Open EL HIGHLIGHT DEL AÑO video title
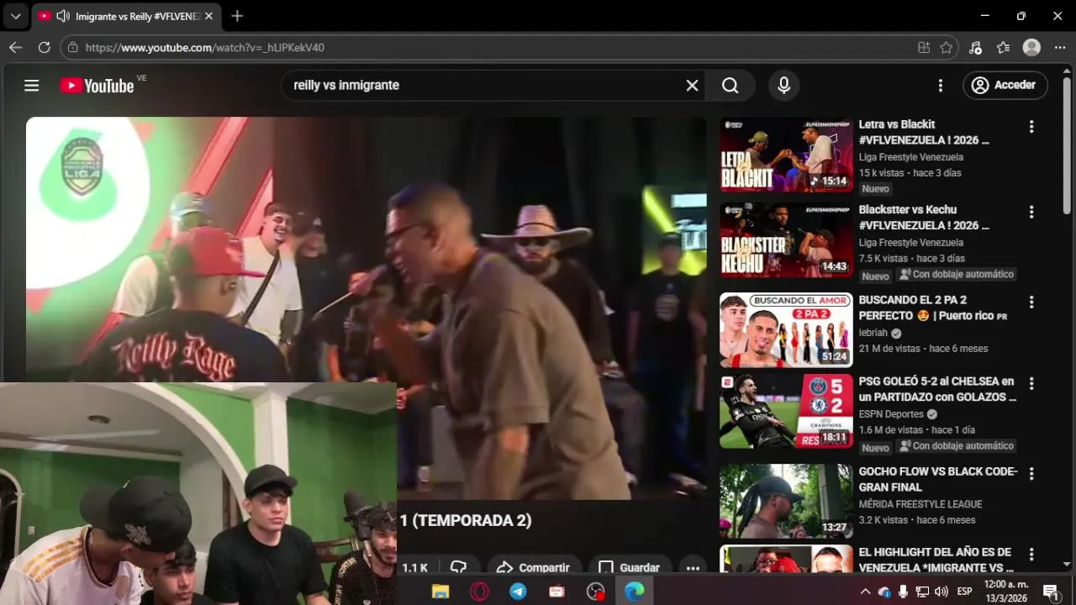Image resolution: width=1076 pixels, height=605 pixels. 935,560
